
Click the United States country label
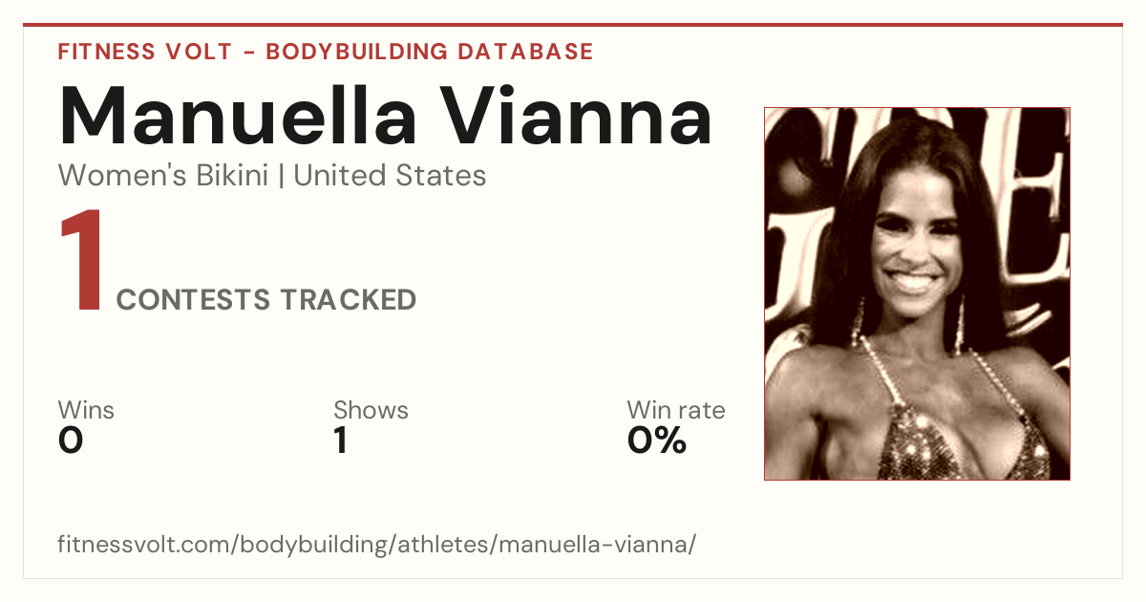(391, 176)
